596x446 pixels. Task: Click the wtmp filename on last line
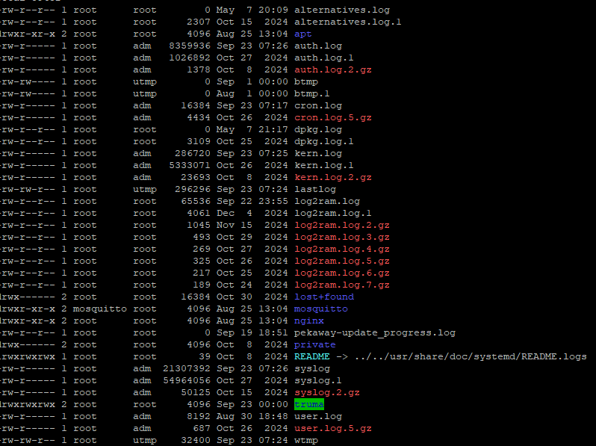pos(305,440)
